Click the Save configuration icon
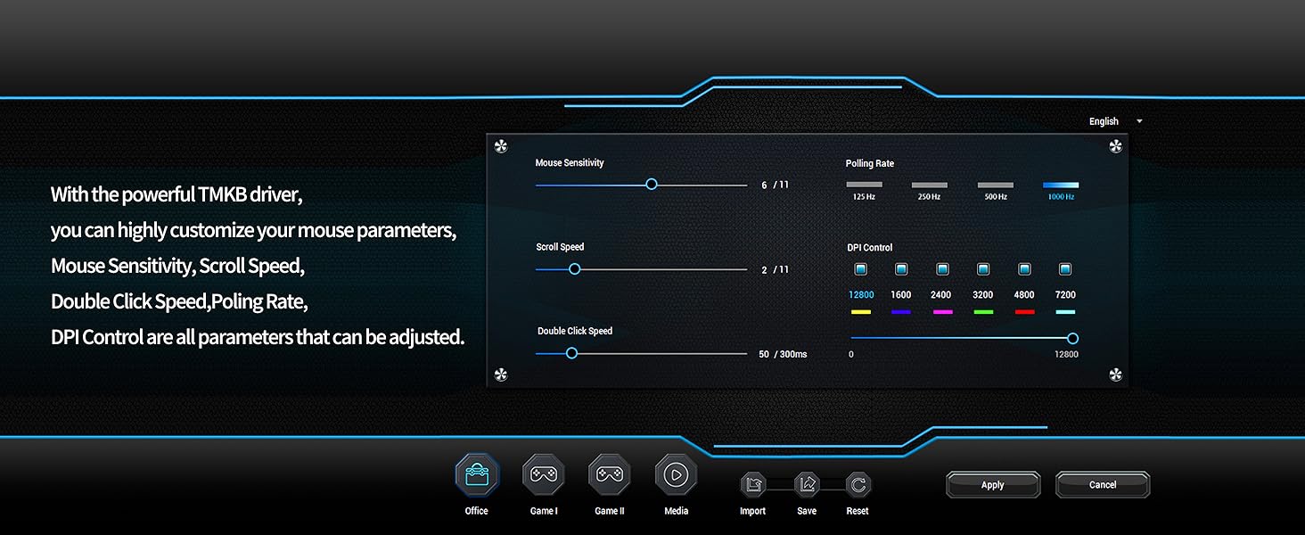 (806, 484)
